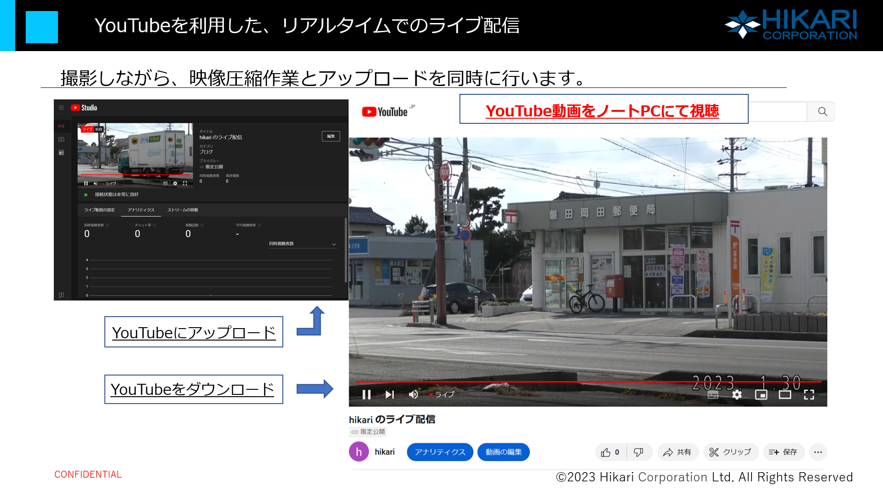Mute the YouTube player volume
Screen dimensions: 883x497
pos(413,394)
